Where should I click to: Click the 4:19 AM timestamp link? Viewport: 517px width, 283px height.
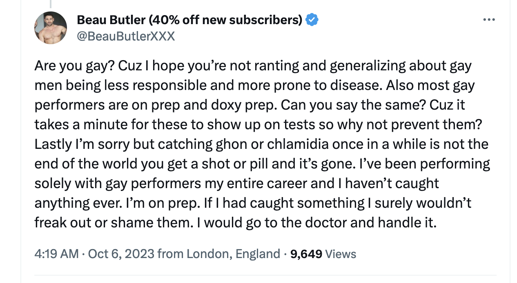click(x=56, y=254)
